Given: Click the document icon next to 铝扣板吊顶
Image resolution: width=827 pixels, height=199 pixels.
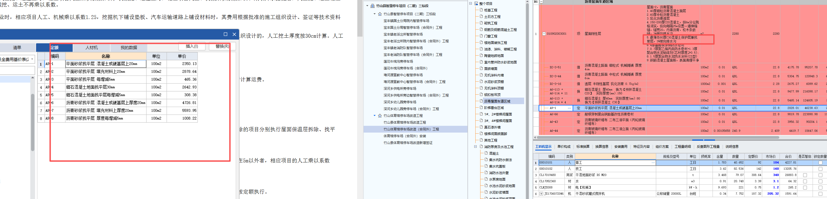Looking at the screenshot, I should point(481,94).
